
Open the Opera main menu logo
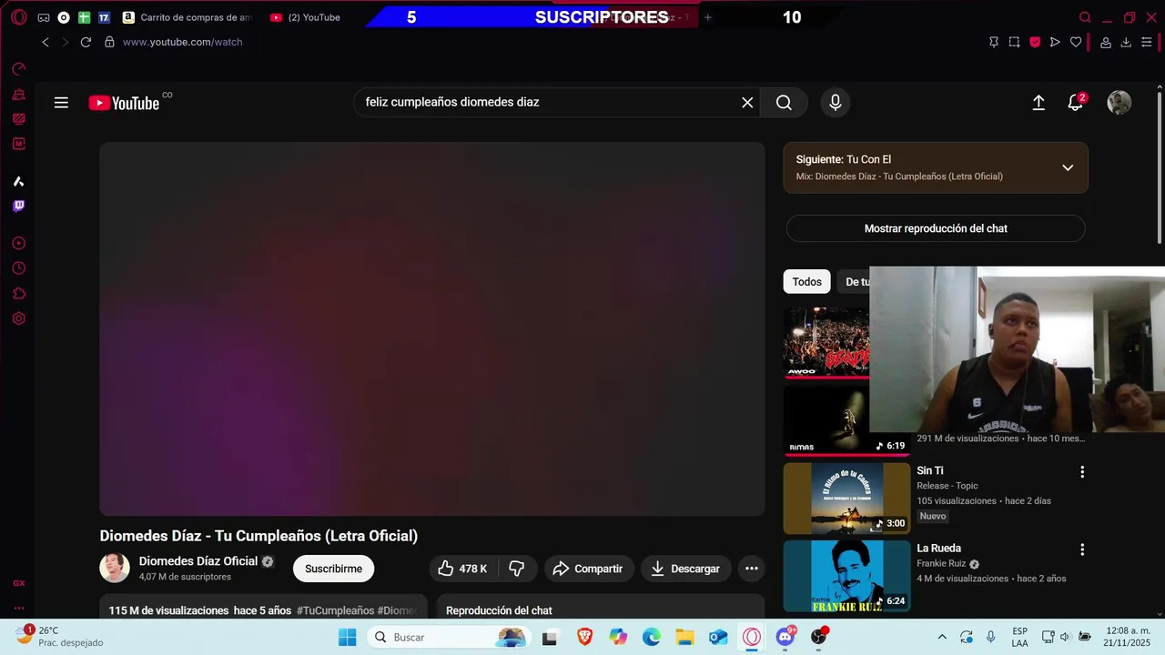[x=18, y=17]
